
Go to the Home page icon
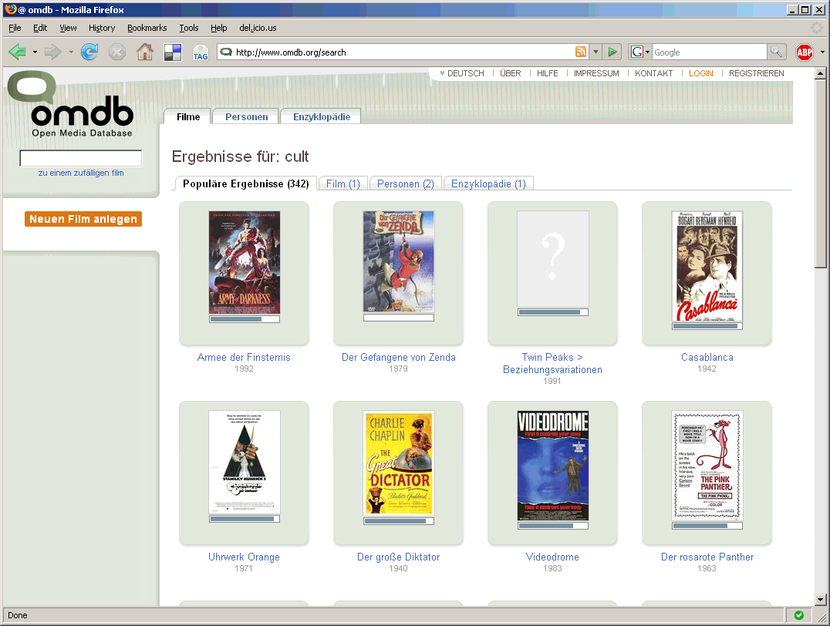144,52
